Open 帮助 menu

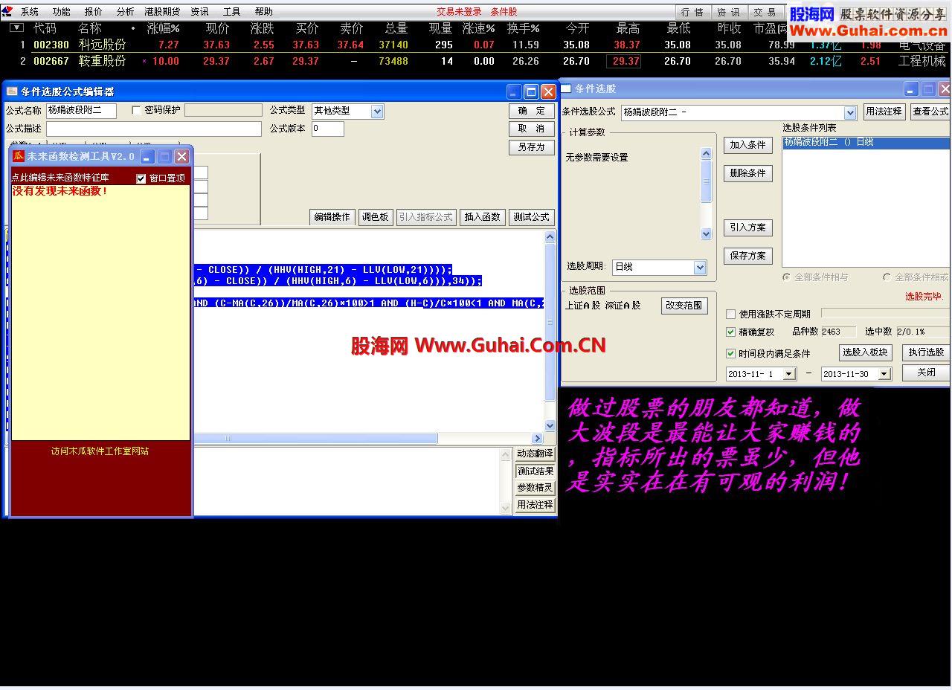click(264, 12)
